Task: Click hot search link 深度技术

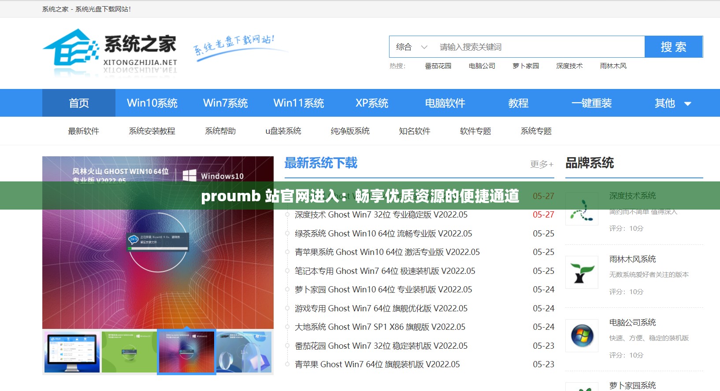Action: (x=569, y=66)
